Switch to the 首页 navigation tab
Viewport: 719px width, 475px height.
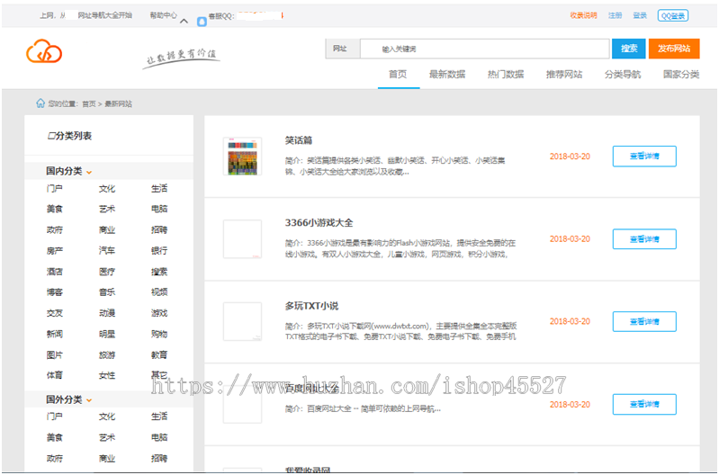point(398,74)
